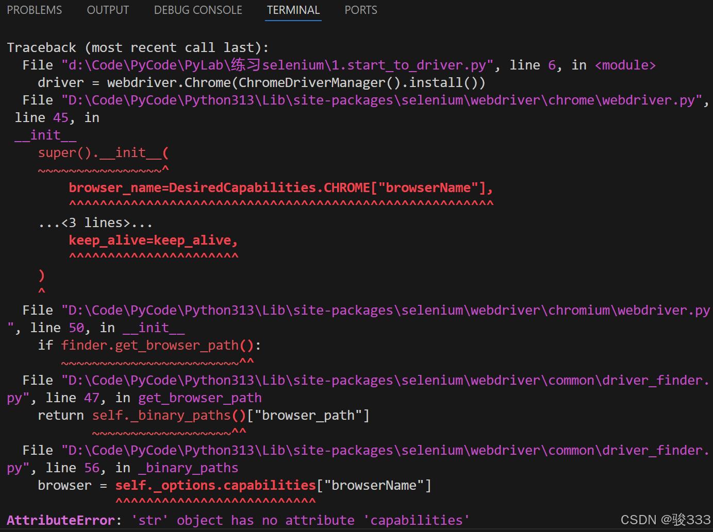The height and width of the screenshot is (532, 713).
Task: Click the super().__init__ call in traceback
Action: tap(103, 152)
